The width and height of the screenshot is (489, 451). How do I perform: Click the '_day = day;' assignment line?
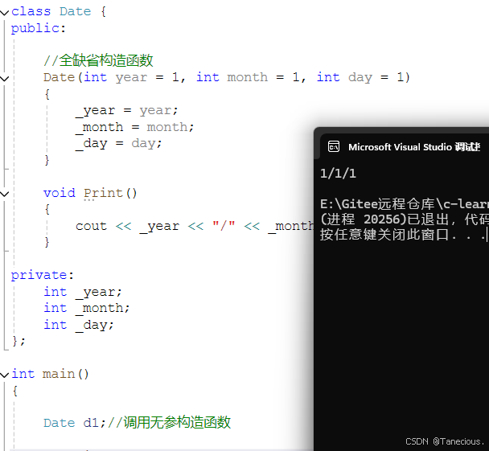[118, 144]
